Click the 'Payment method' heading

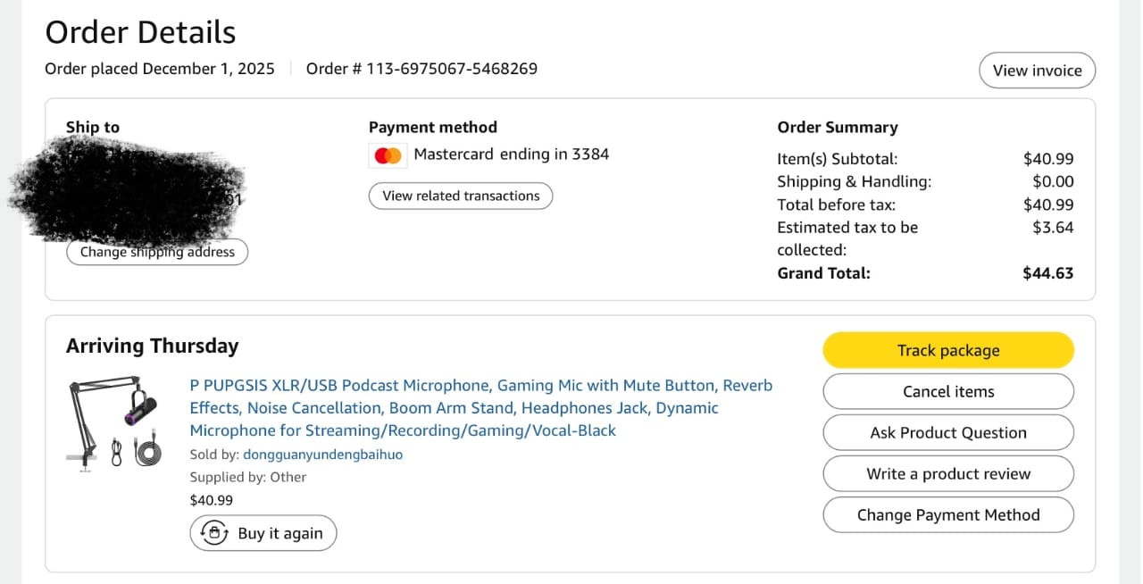coord(433,127)
